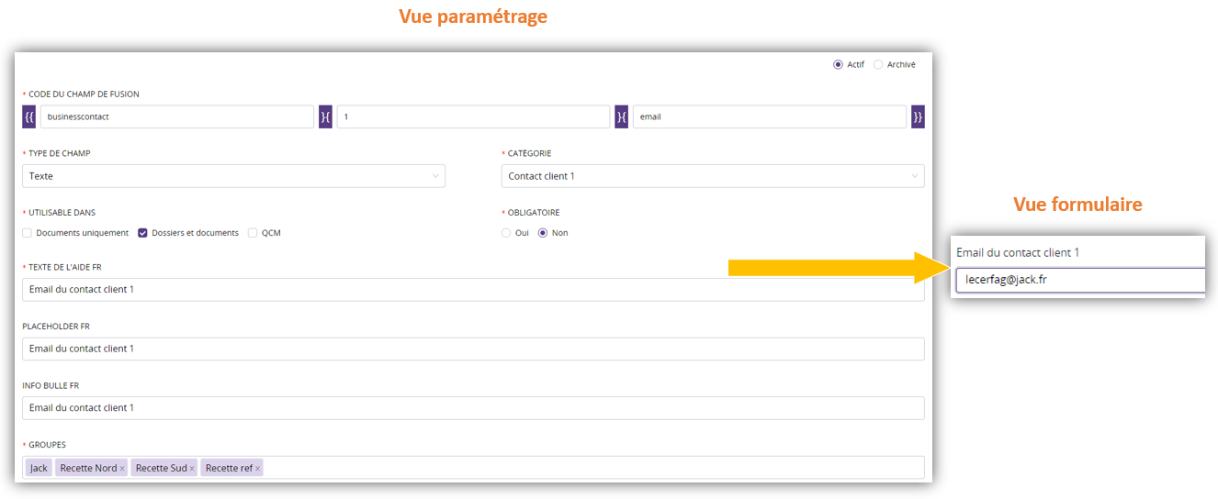Enable the Documents uniquement checkbox
Image resolution: width=1218 pixels, height=499 pixels.
(28, 233)
